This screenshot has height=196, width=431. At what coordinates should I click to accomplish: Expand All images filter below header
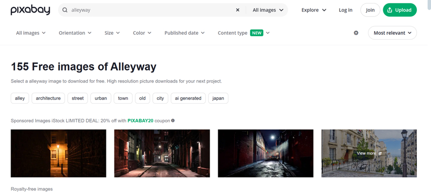(x=31, y=33)
